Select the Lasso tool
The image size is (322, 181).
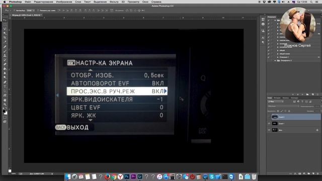(x=5, y=29)
